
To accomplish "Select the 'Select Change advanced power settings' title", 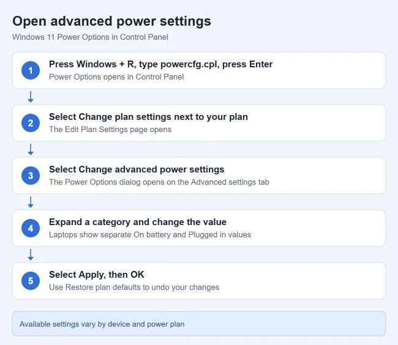I will tap(137, 169).
